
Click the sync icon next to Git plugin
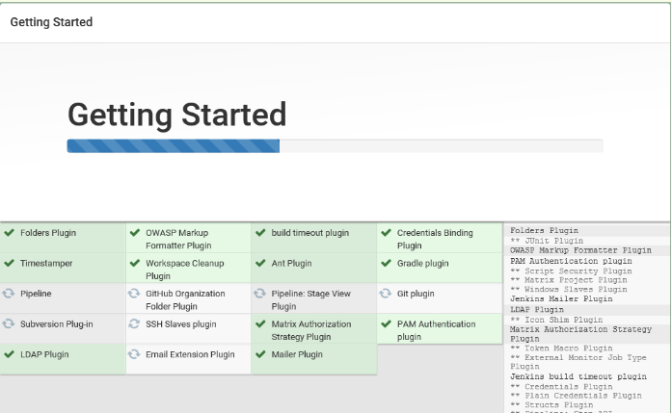coord(386,294)
